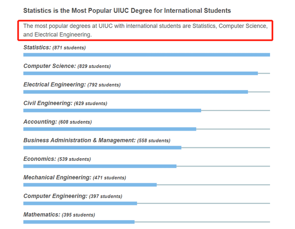The image size is (295, 229).
Task: Click the page heading about Statistics degree
Action: click(x=127, y=10)
